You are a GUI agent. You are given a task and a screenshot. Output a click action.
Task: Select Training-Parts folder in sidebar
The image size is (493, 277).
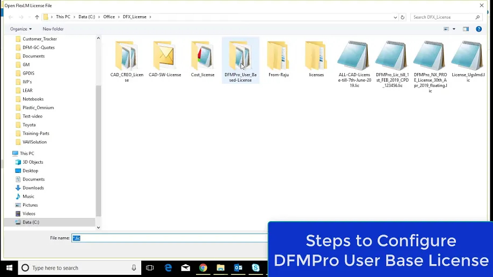click(x=35, y=133)
